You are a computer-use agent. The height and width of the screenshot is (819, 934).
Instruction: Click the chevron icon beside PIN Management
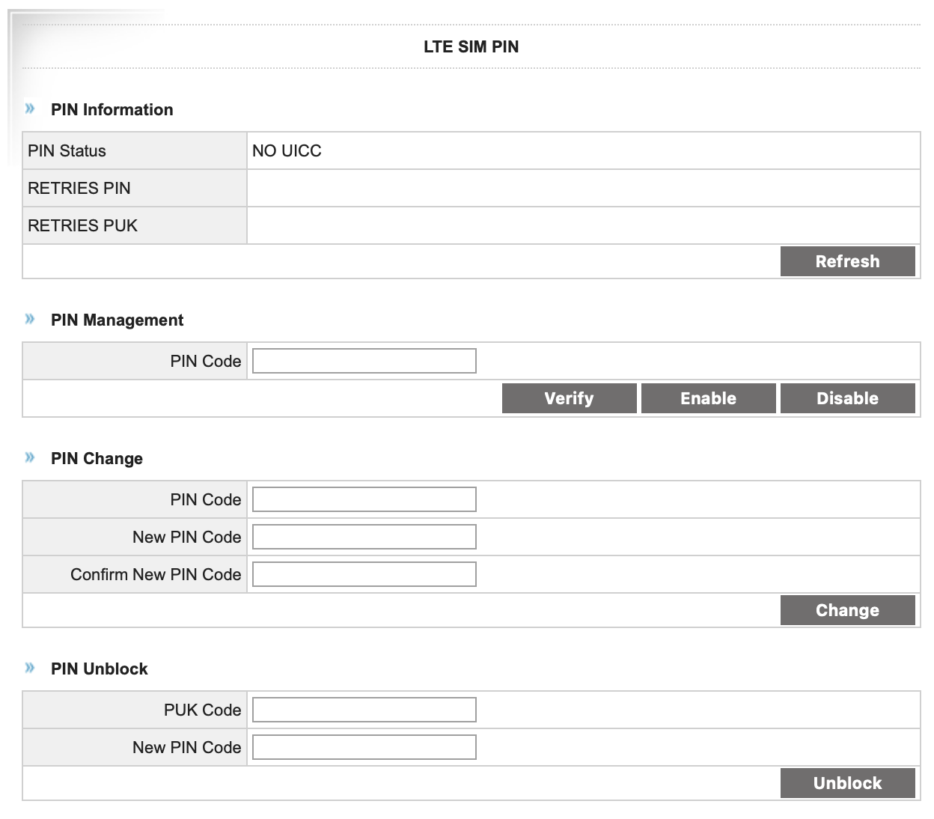pos(30,319)
